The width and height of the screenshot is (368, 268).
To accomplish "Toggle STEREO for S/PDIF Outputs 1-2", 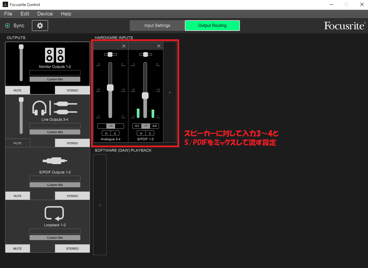I will [x=72, y=196].
